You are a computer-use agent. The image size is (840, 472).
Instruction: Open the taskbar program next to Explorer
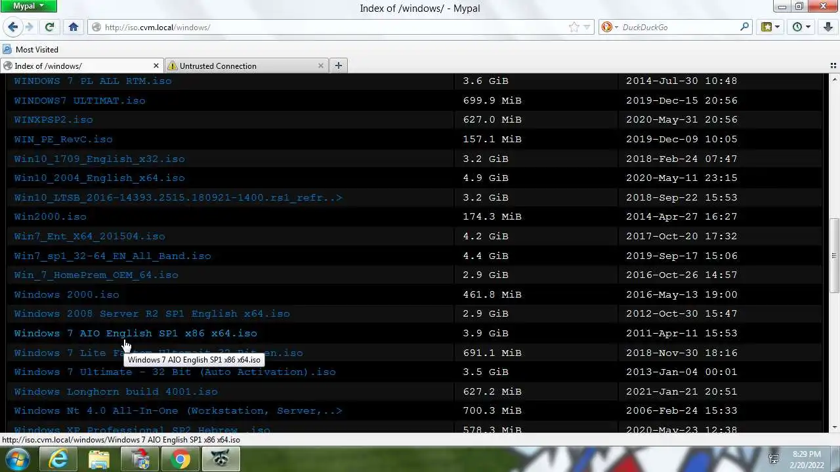tap(140, 459)
